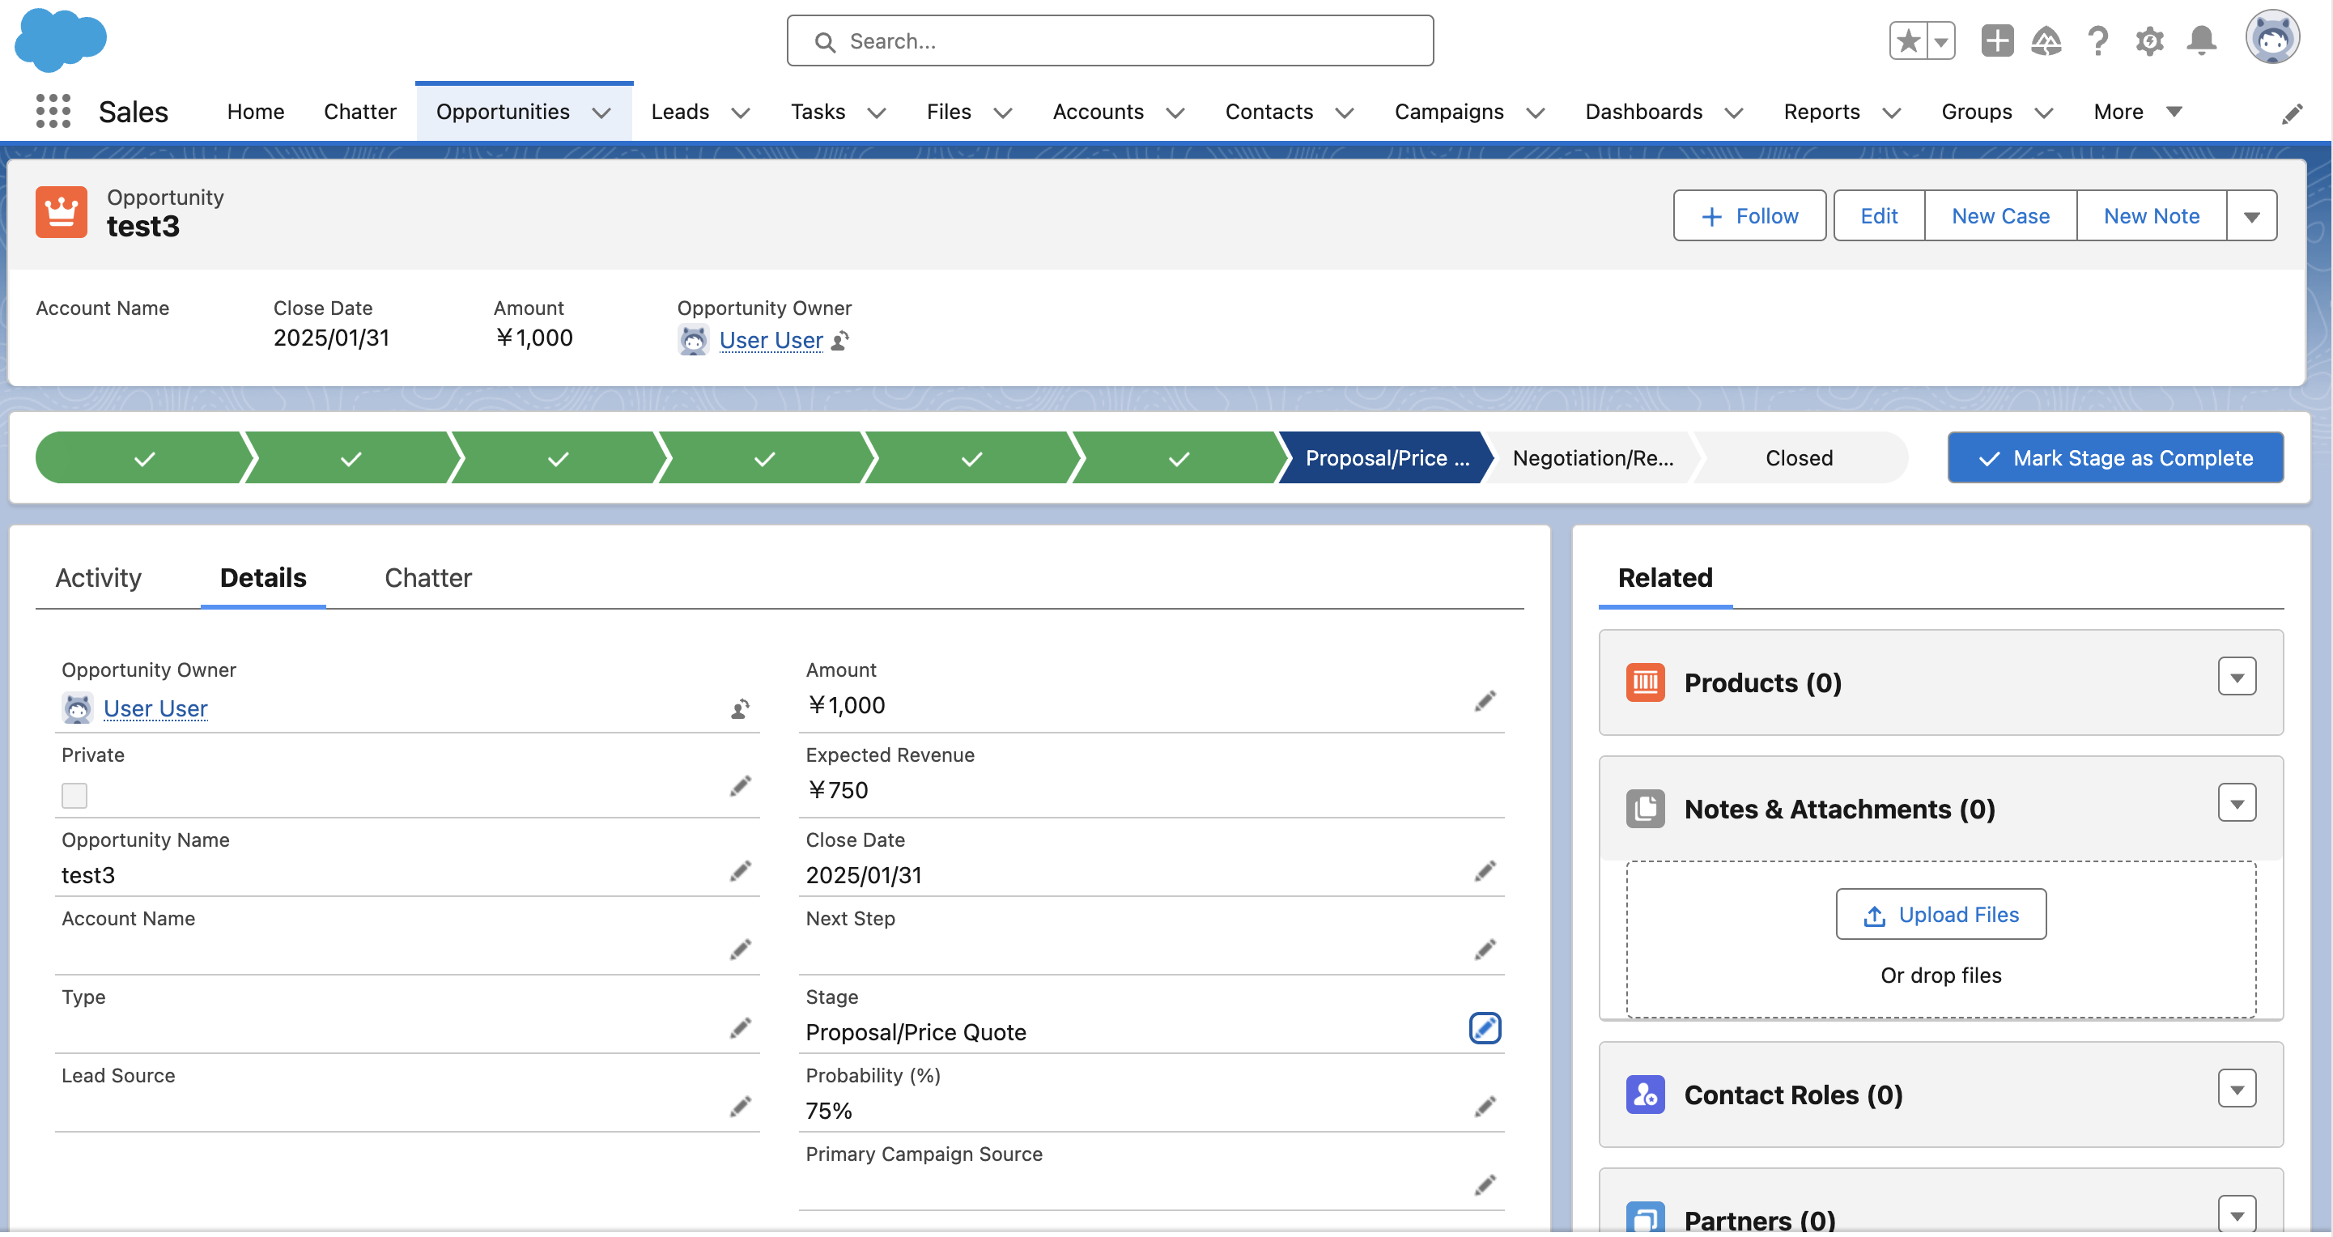The width and height of the screenshot is (2333, 1237).
Task: Open the favorites list dropdown arrow
Action: [x=1941, y=40]
